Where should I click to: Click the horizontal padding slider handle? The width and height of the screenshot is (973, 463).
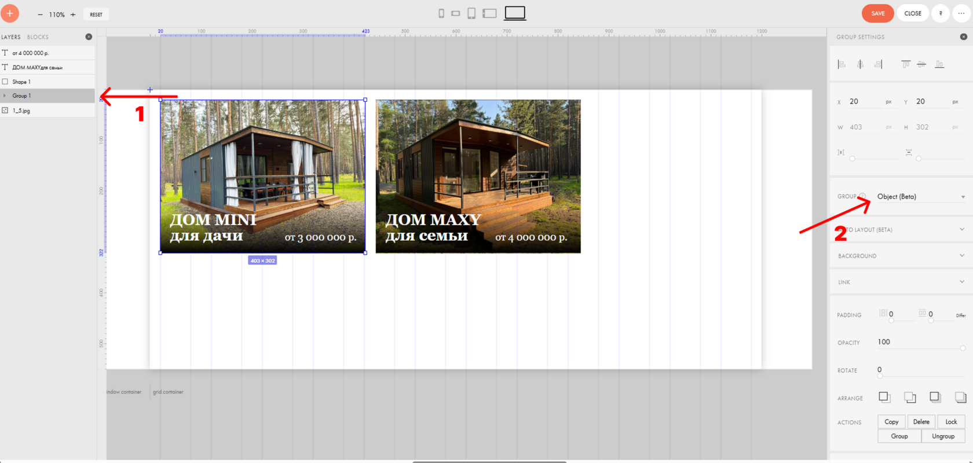point(891,320)
